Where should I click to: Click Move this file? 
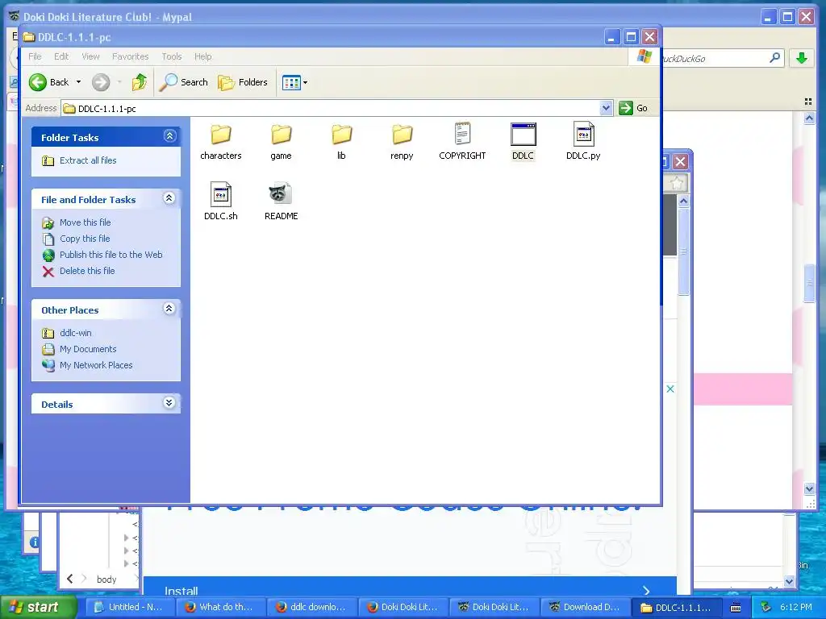(77, 222)
